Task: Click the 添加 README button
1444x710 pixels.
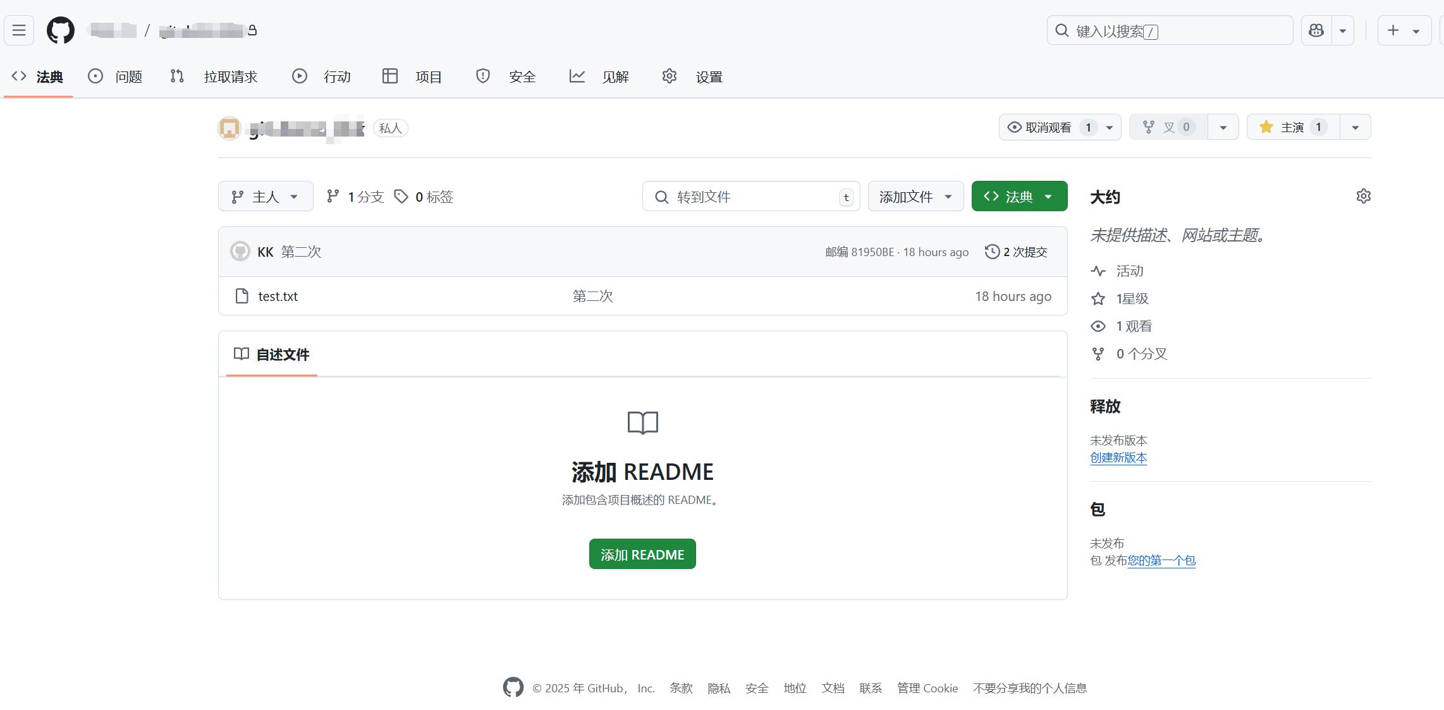Action: point(642,554)
